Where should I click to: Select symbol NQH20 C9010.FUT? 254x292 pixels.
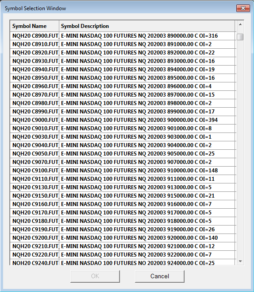pyautogui.click(x=35, y=128)
